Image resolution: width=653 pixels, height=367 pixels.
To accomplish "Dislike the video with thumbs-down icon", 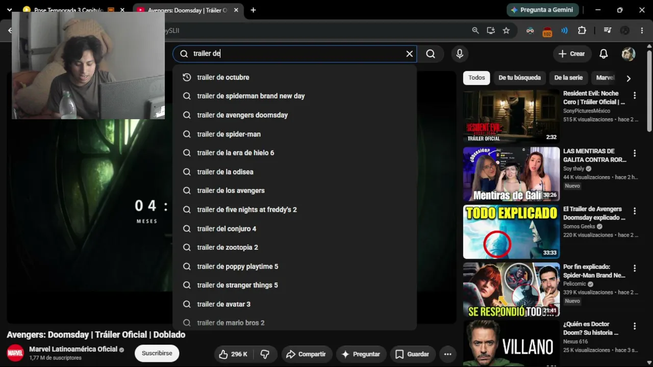I will point(265,354).
